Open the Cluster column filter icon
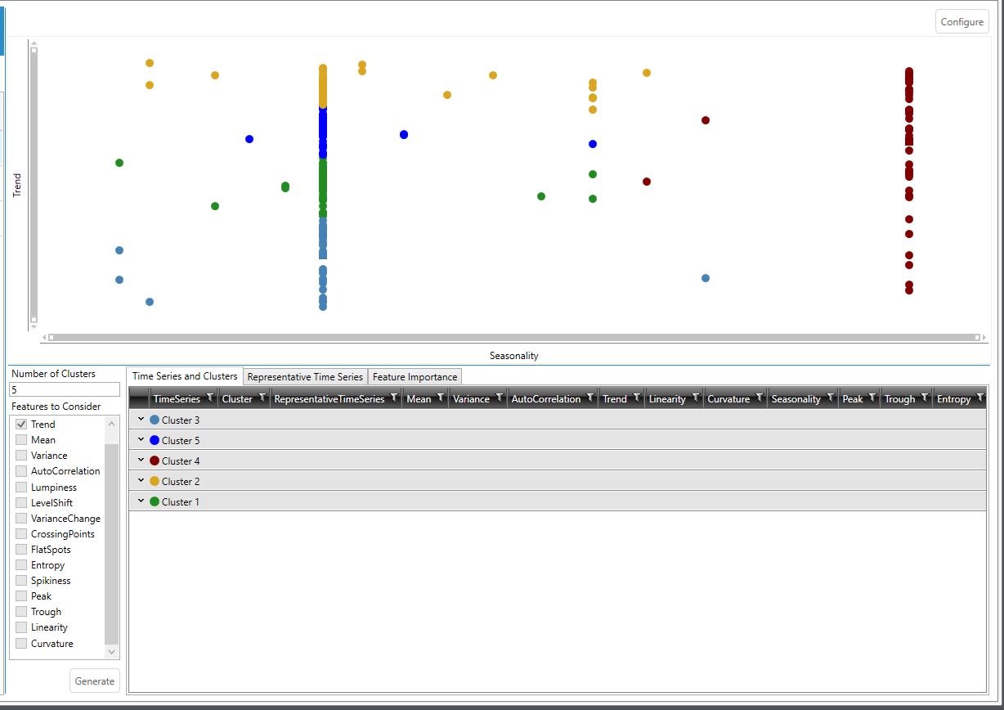The height and width of the screenshot is (710, 1004). (x=262, y=398)
